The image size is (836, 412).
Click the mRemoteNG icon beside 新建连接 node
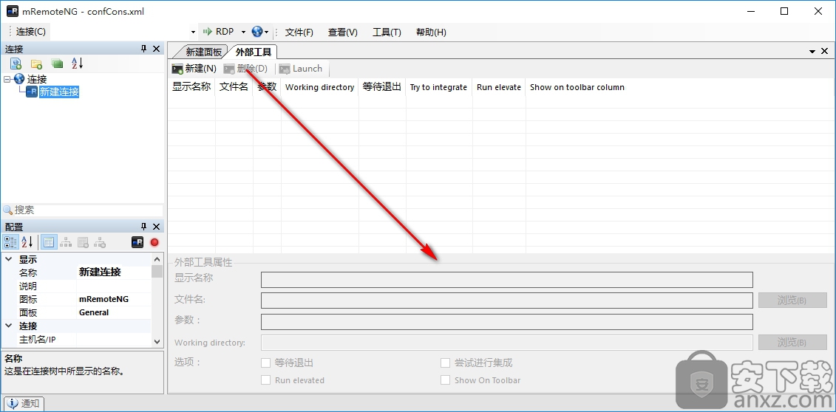pyautogui.click(x=32, y=92)
